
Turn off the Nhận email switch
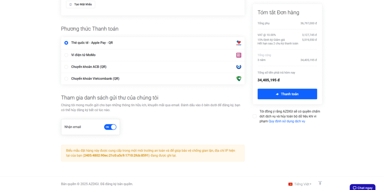110,127
